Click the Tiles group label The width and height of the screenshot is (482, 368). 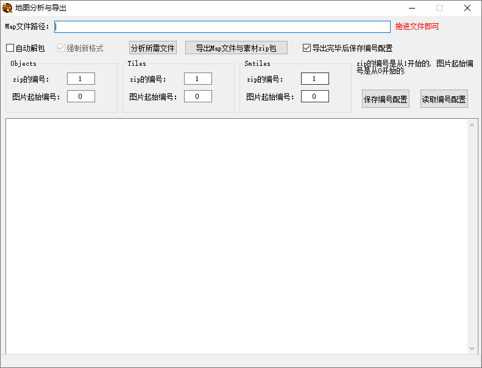click(136, 63)
